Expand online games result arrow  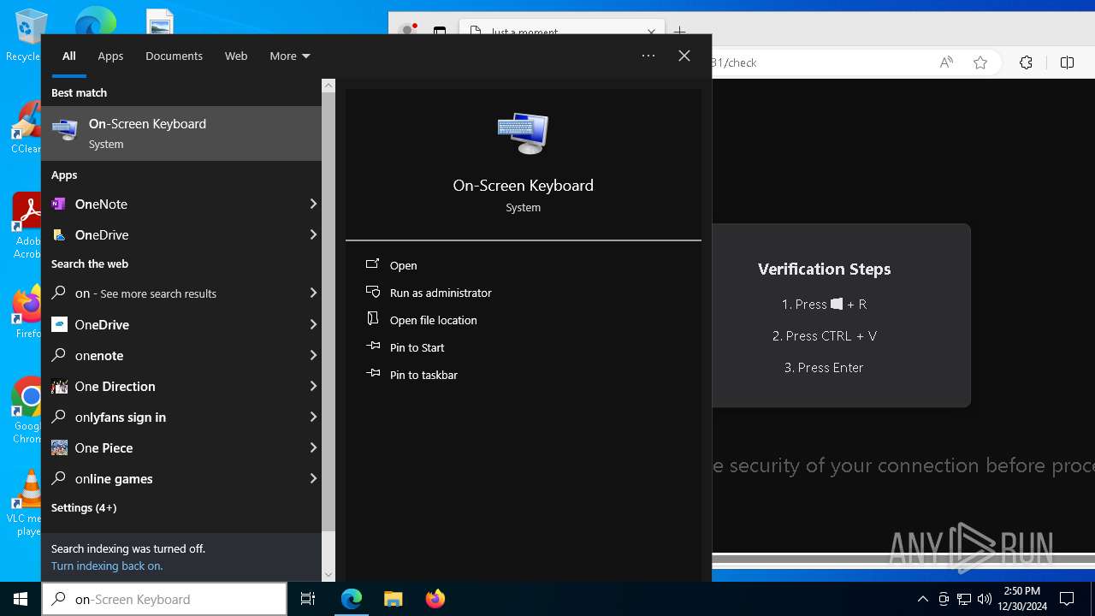click(313, 478)
